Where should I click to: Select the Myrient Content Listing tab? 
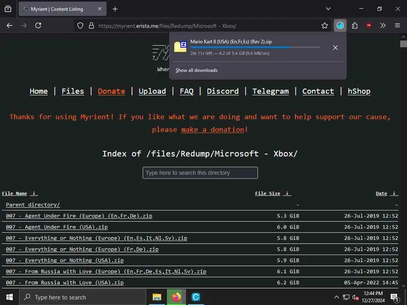click(x=62, y=9)
